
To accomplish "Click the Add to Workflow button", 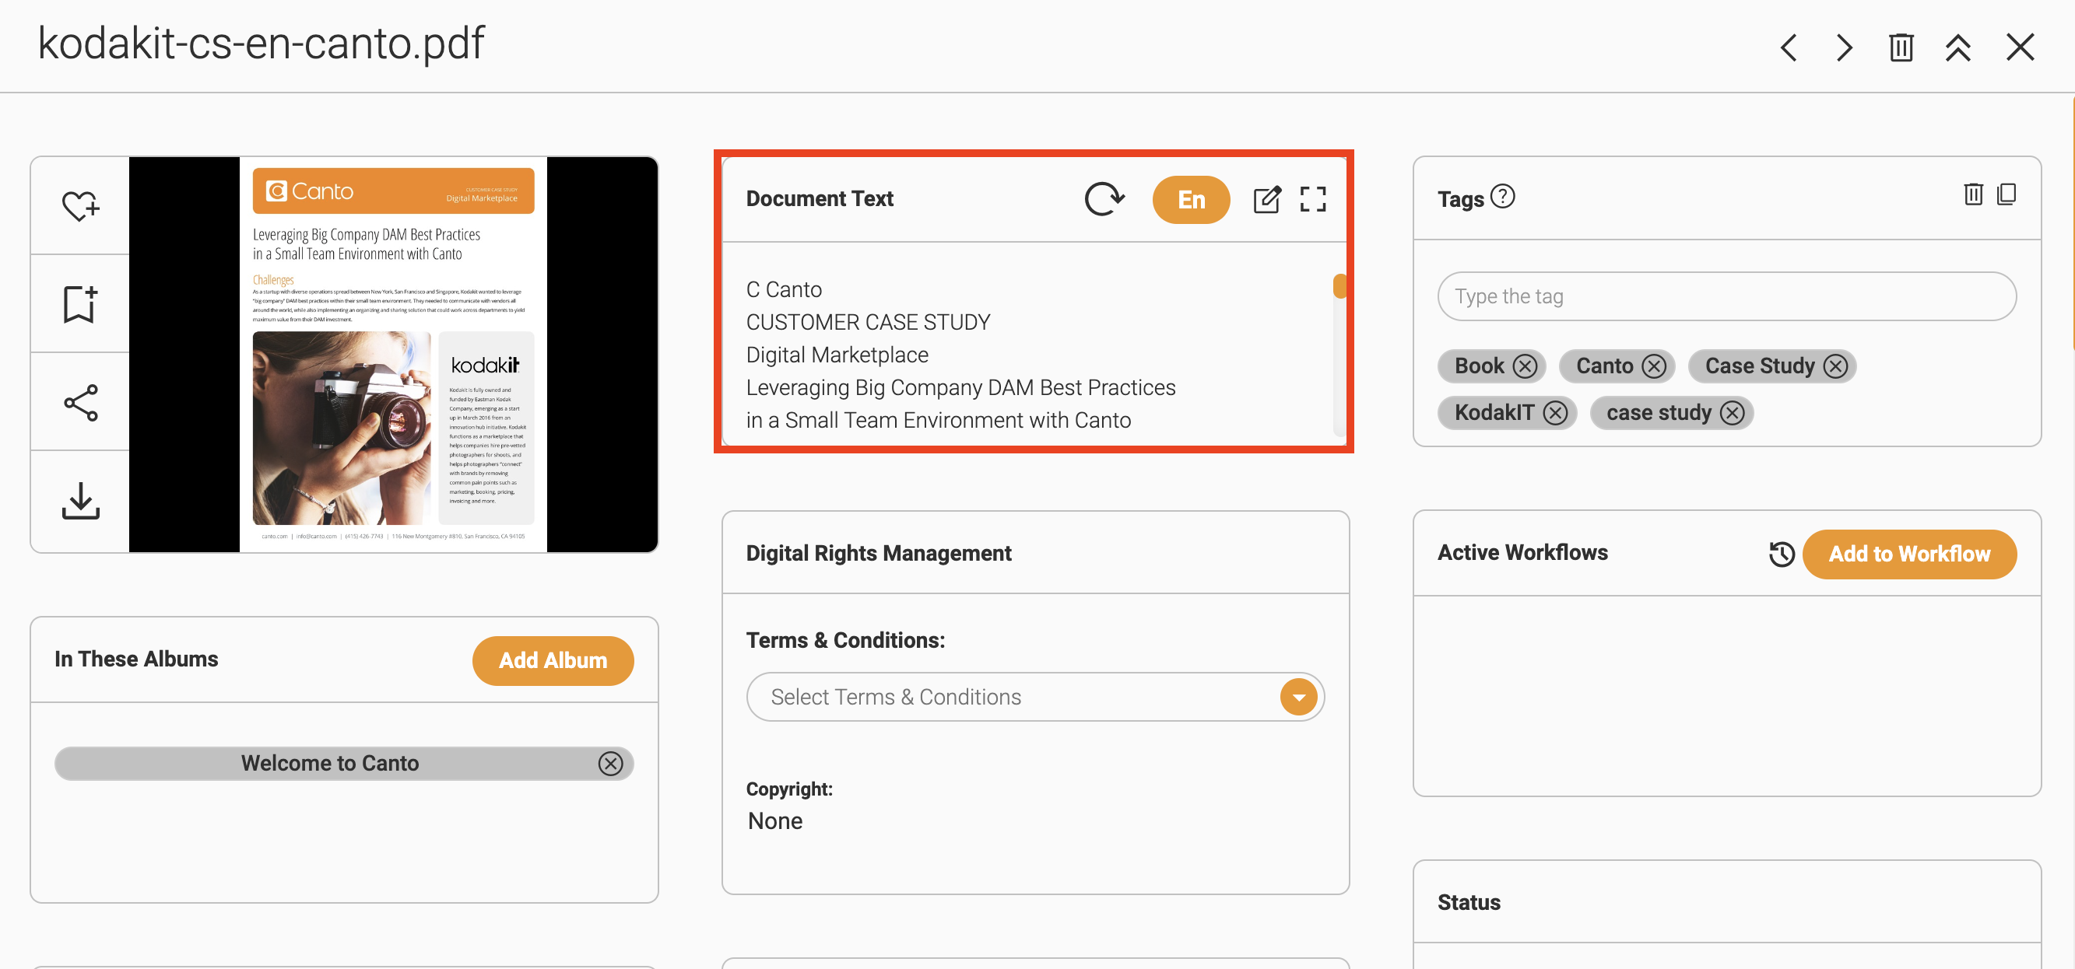I will point(1909,554).
